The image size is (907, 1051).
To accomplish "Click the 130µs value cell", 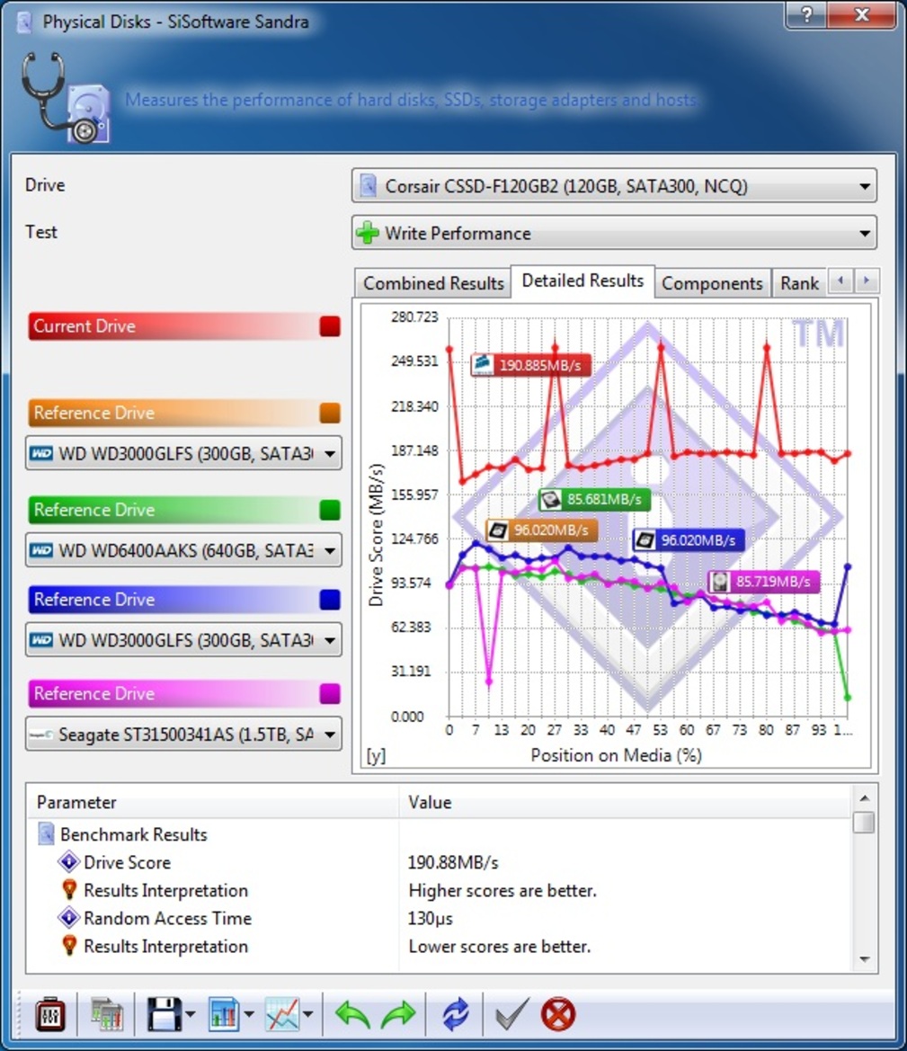I will [430, 918].
